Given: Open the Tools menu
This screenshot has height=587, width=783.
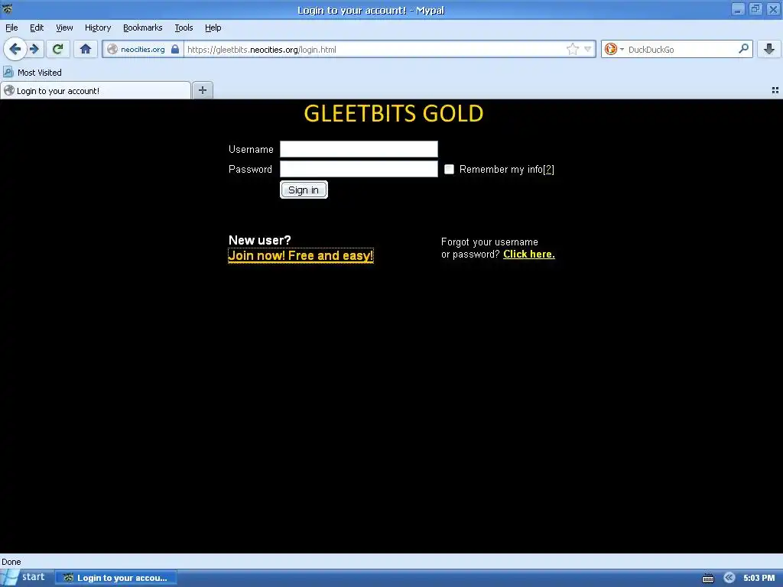Looking at the screenshot, I should coord(184,28).
